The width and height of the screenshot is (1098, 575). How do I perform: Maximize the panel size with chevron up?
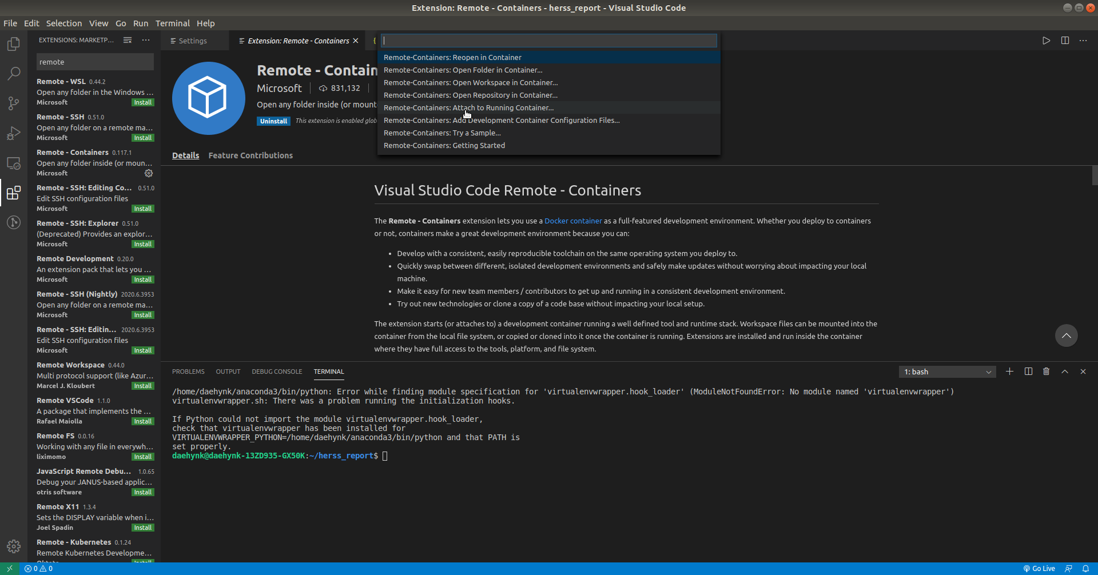click(1065, 372)
